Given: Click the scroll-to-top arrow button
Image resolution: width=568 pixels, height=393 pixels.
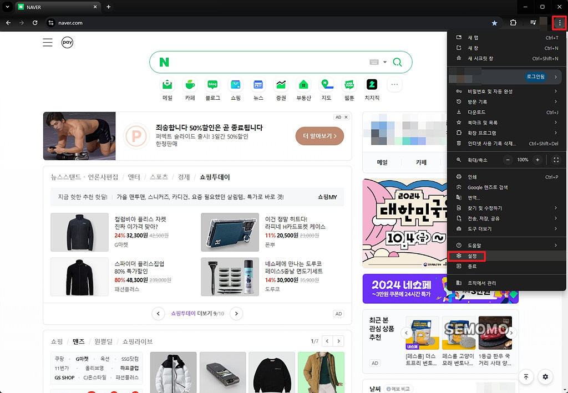Looking at the screenshot, I should (526, 377).
